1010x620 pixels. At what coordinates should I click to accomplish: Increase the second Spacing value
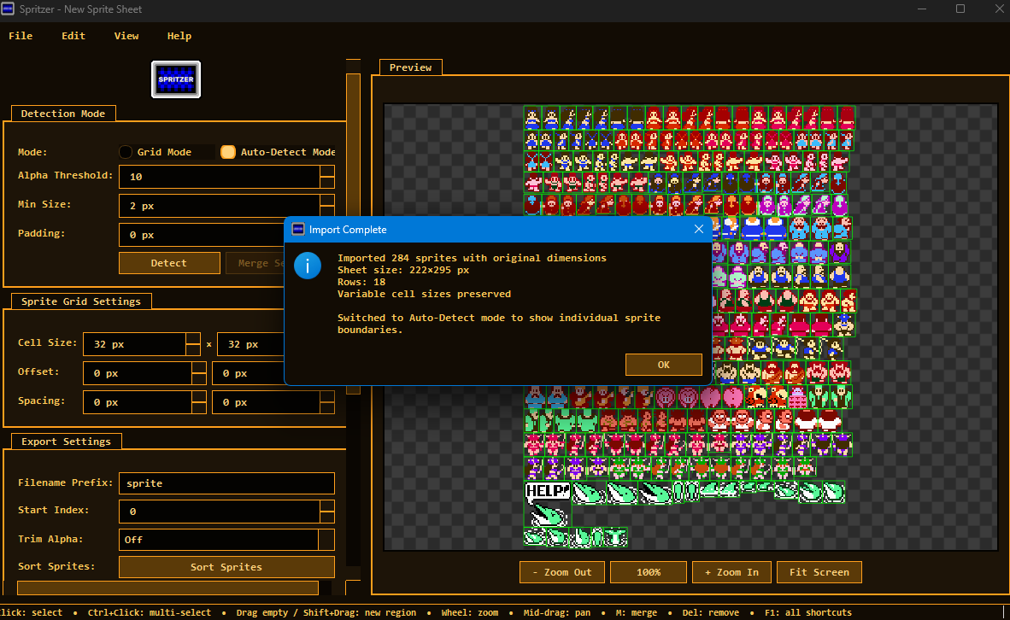tap(327, 396)
